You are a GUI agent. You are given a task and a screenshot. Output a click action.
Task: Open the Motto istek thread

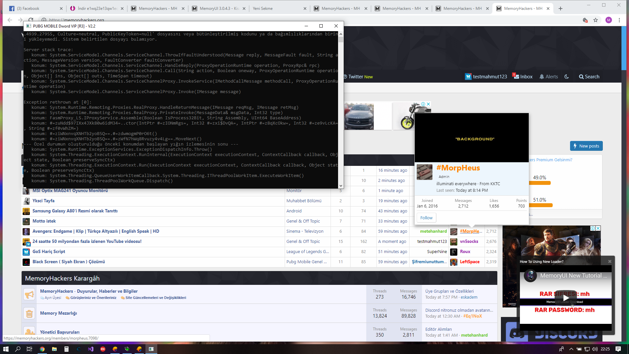[44, 221]
